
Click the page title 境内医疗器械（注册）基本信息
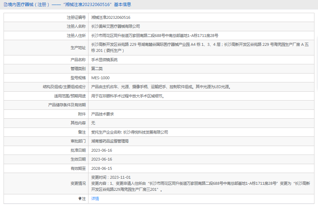point(69,5)
